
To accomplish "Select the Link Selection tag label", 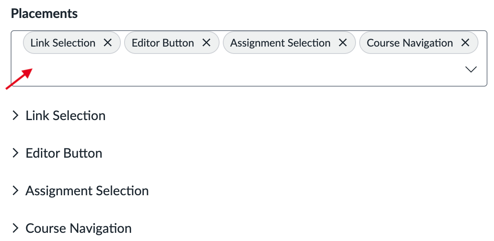I will [63, 43].
